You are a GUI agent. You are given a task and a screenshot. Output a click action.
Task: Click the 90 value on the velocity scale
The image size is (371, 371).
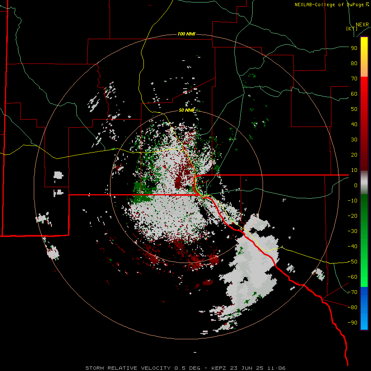click(354, 48)
